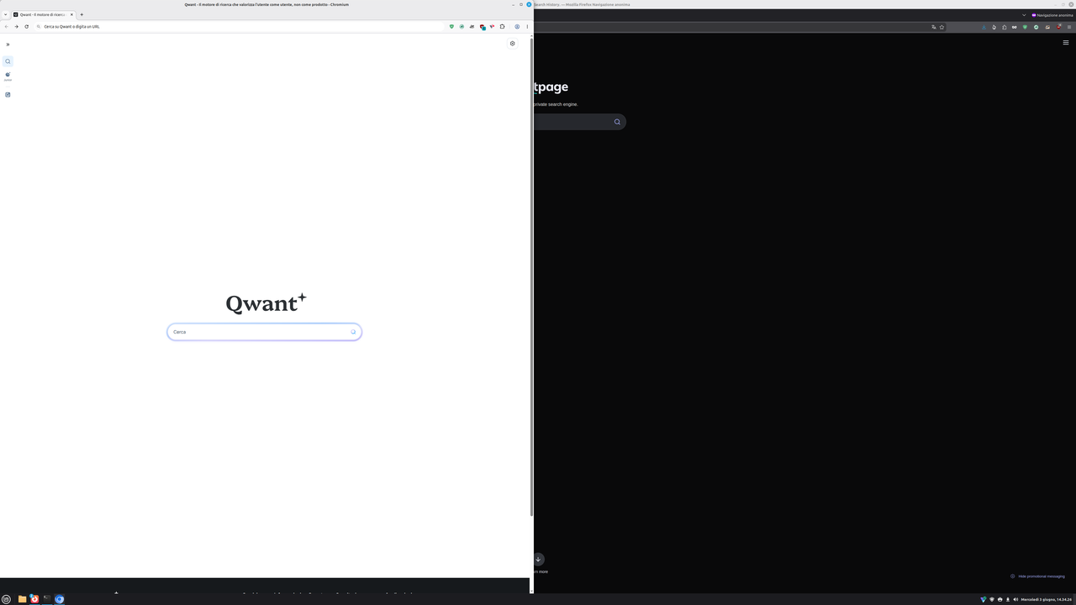The height and width of the screenshot is (605, 1076).
Task: Click Firefox translate page icon
Action: [933, 27]
